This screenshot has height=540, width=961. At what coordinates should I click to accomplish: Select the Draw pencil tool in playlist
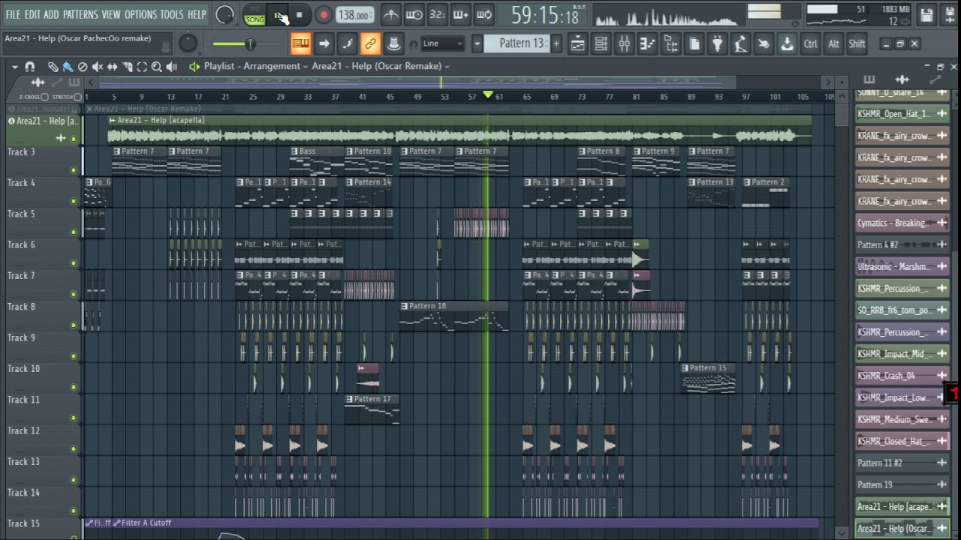(x=53, y=67)
